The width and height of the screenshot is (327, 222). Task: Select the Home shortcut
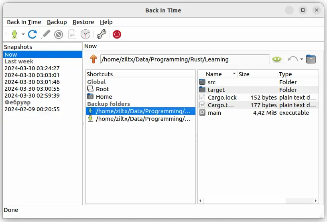click(x=104, y=97)
